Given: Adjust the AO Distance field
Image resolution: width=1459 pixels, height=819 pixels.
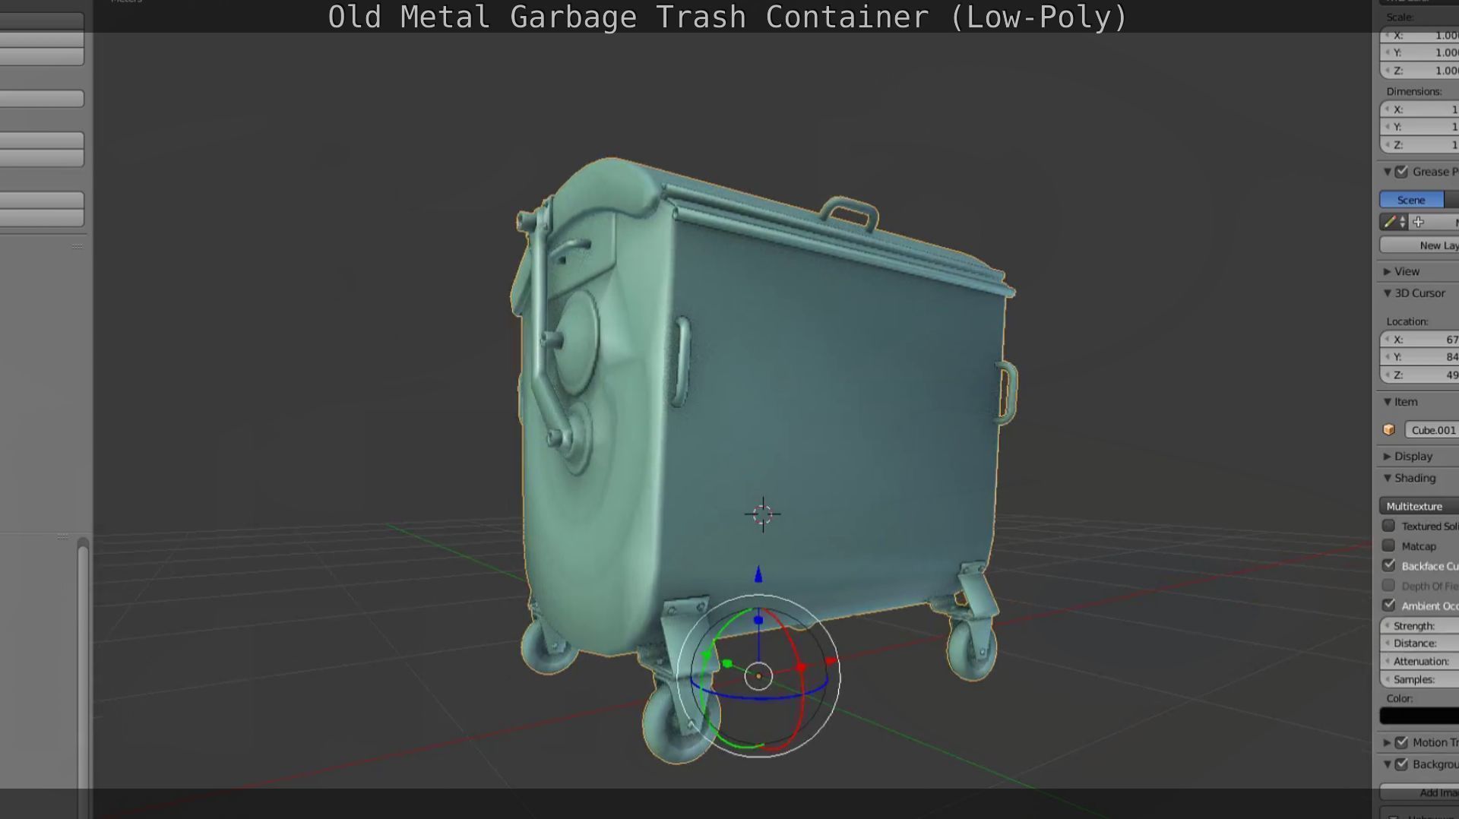Looking at the screenshot, I should [1419, 643].
